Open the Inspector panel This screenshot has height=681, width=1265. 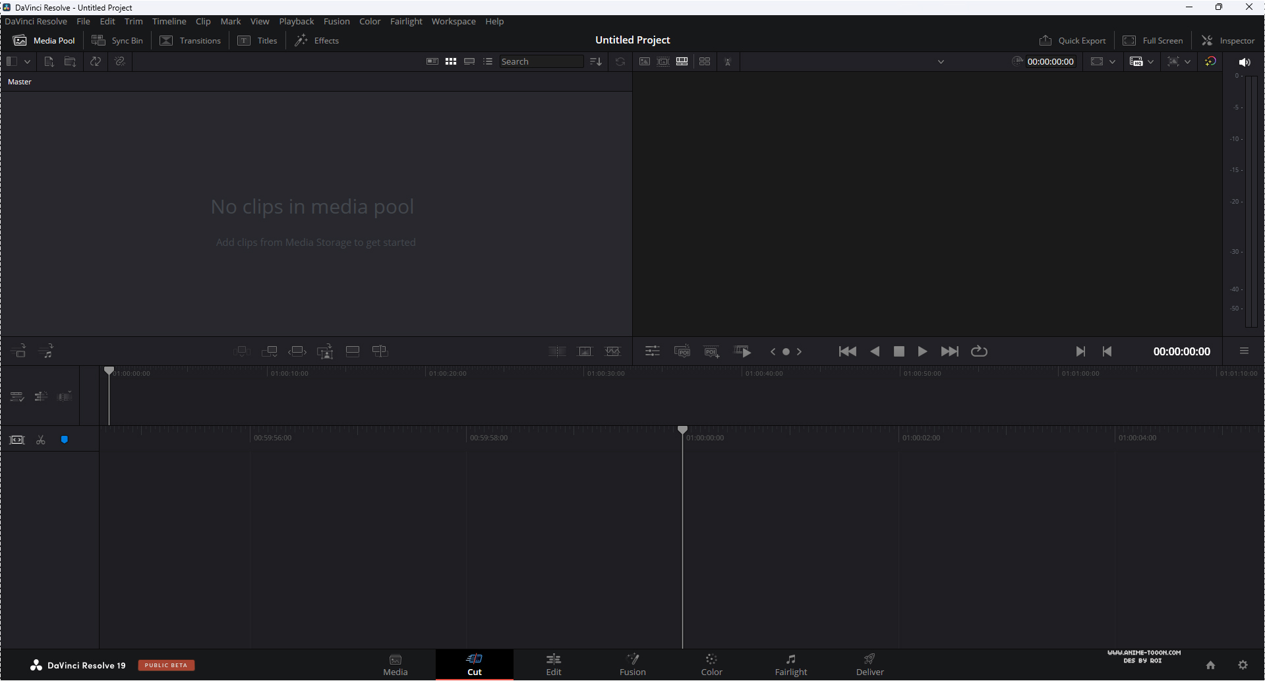tap(1228, 40)
